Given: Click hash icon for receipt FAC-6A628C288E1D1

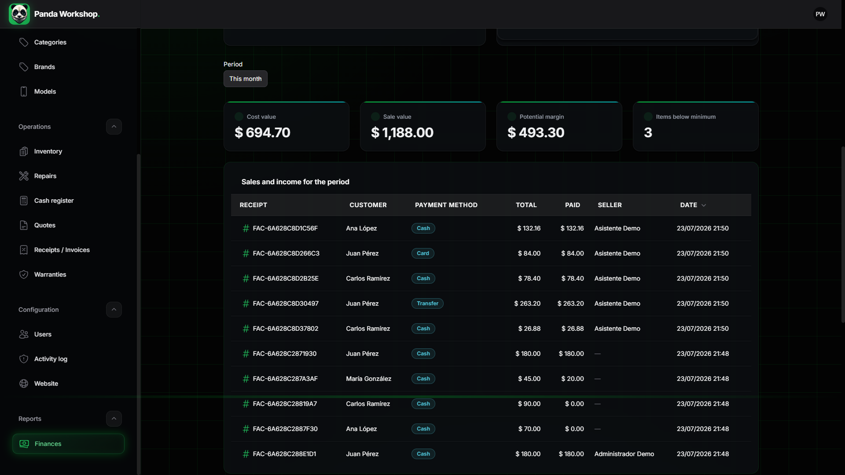Looking at the screenshot, I should click(x=246, y=454).
